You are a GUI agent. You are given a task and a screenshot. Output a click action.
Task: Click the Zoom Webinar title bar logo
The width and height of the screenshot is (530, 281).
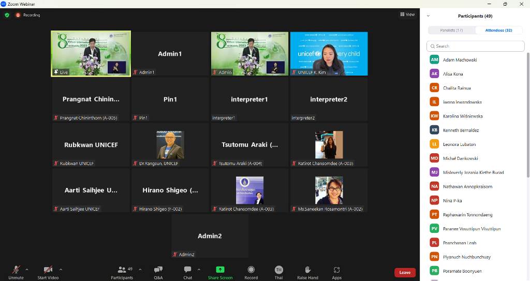click(4, 4)
